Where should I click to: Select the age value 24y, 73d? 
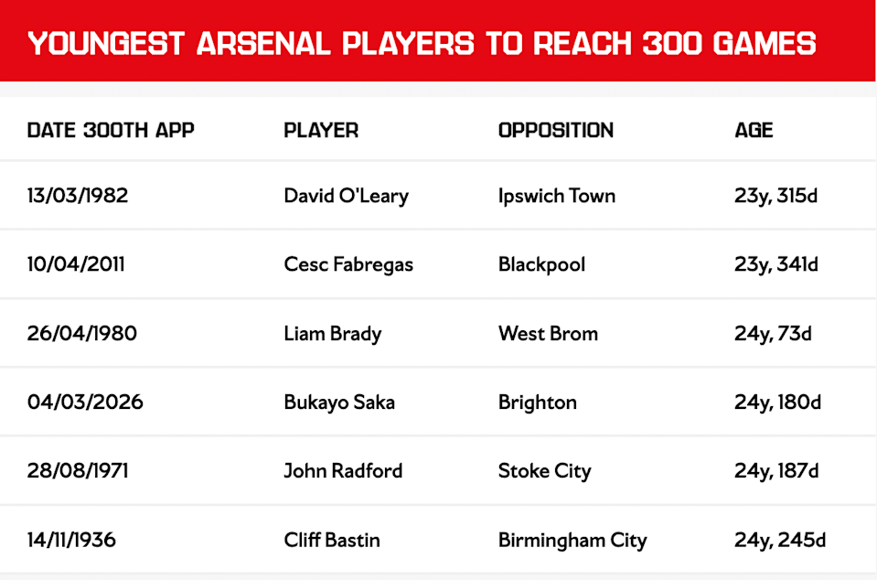tap(773, 334)
